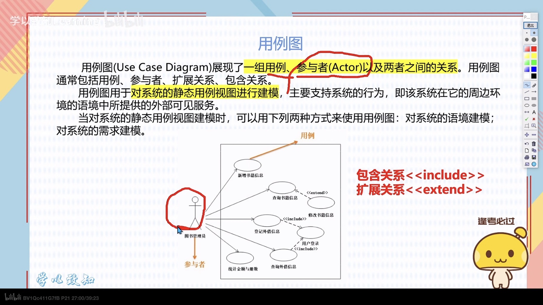Select the largest pen size dot
Image resolution: width=543 pixels, height=305 pixels.
click(x=534, y=40)
